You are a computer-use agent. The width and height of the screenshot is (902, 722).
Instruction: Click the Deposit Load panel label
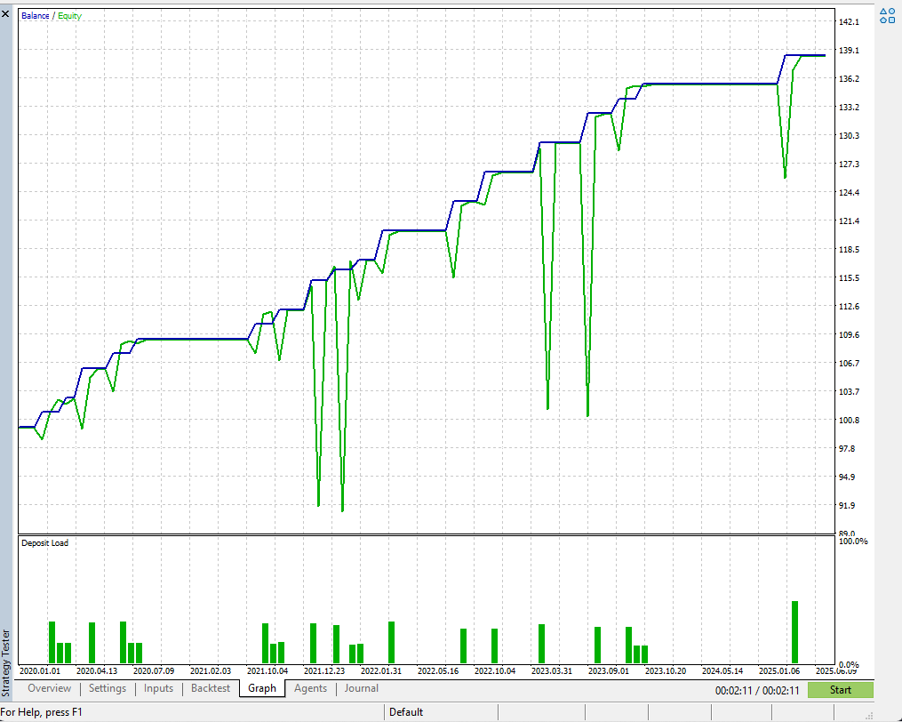(44, 542)
